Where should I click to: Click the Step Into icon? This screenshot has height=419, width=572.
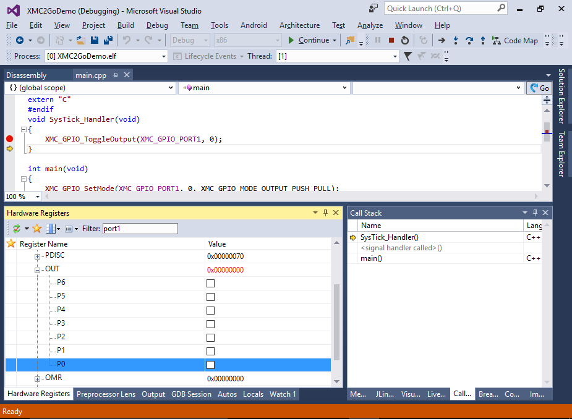click(x=456, y=40)
